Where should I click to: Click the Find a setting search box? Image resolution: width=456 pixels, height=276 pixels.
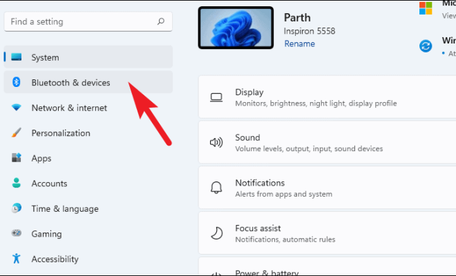(x=88, y=21)
